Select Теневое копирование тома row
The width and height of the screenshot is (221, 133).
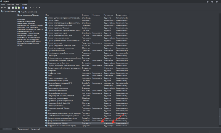[x=87, y=78]
